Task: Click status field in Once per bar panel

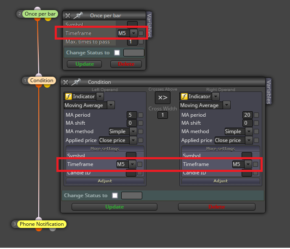Action: pyautogui.click(x=134, y=53)
